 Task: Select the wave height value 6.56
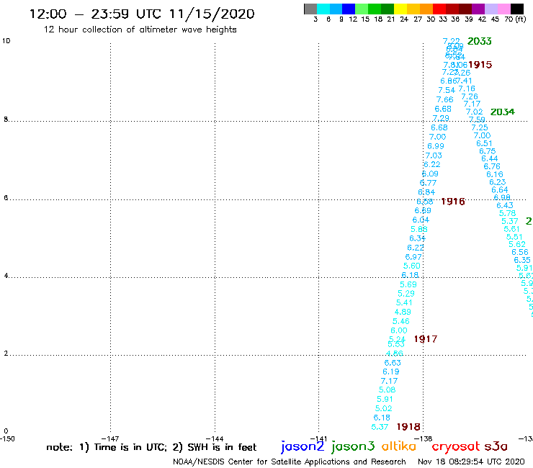click(x=520, y=252)
